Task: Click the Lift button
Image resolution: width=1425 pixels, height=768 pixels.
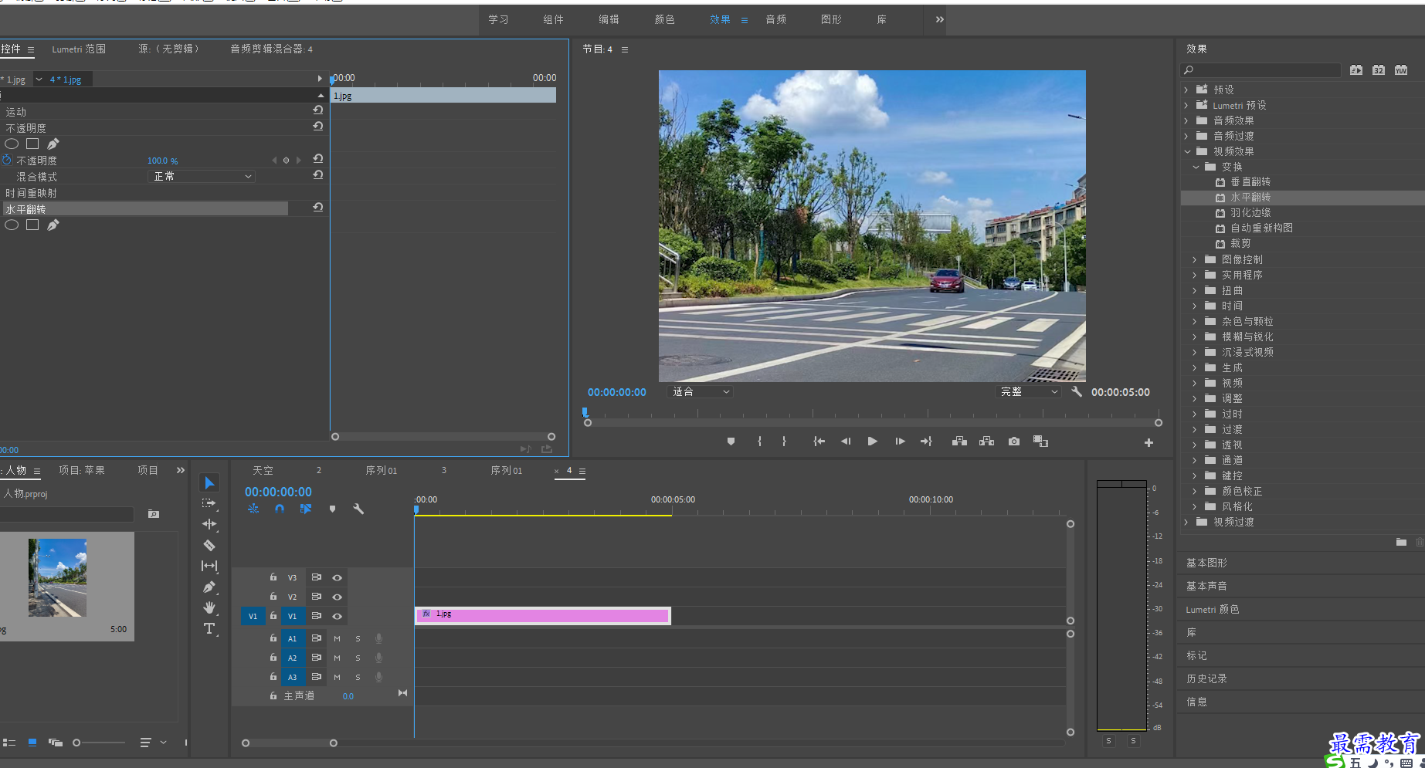Action: (959, 442)
